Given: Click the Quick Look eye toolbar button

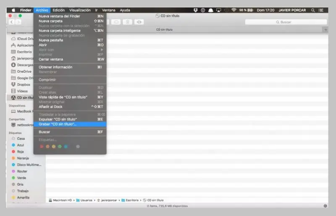Looking at the screenshot, I should pos(139,22).
